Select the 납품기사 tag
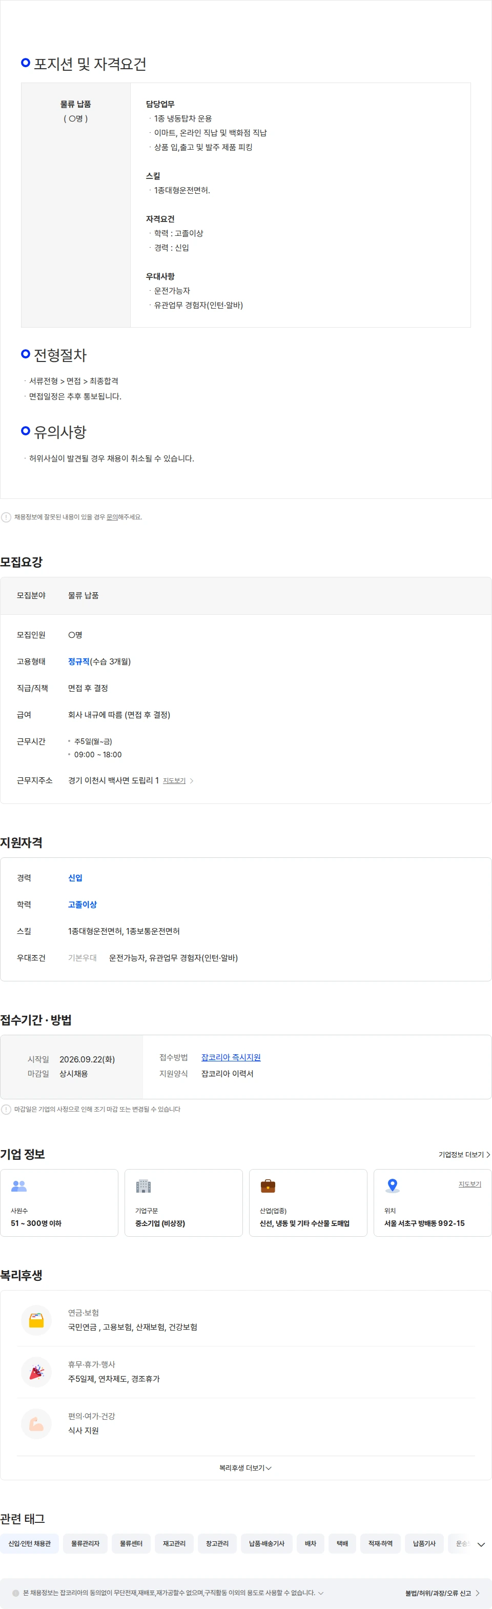The width and height of the screenshot is (492, 1609). (424, 1543)
